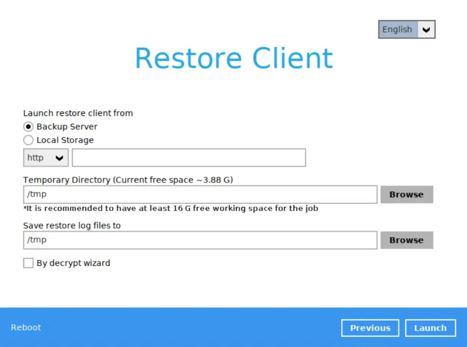Screen dimensions: 467x347
Task: Click the "Save restore log files to" label
Action: 72,225
